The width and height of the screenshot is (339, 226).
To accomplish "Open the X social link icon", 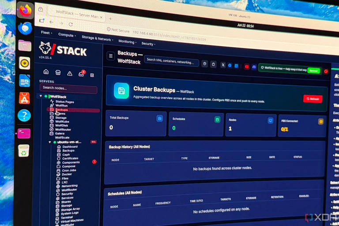I will pos(223,65).
